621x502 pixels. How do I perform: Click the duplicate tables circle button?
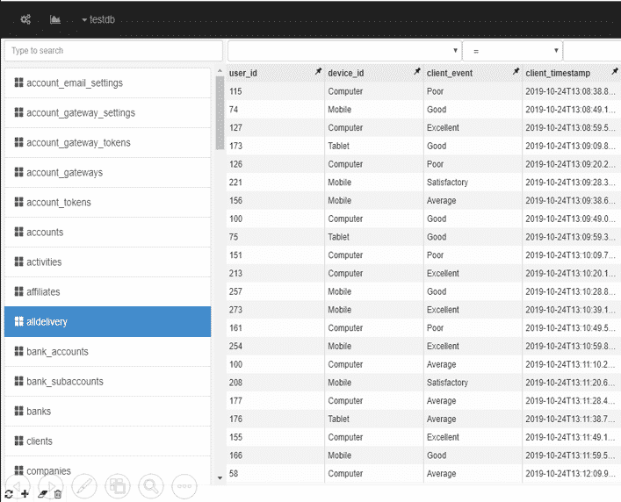click(x=118, y=486)
